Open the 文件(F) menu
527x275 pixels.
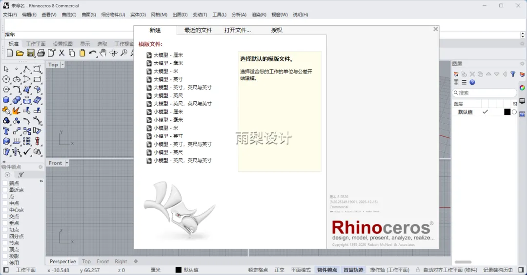click(x=10, y=15)
